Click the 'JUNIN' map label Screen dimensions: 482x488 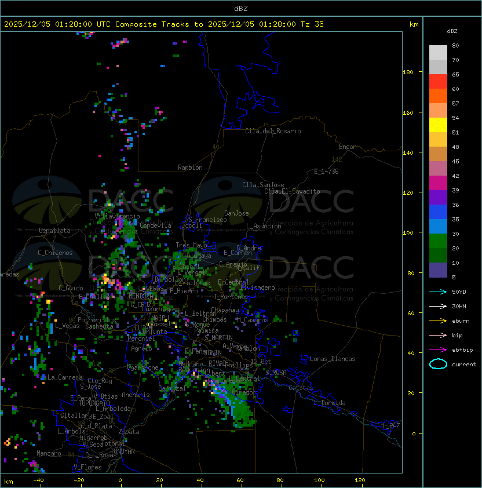tap(213, 352)
